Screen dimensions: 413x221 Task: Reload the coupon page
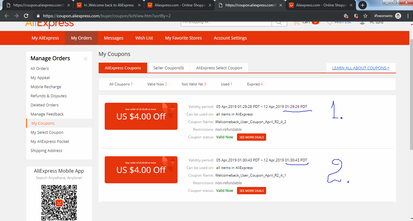pyautogui.click(x=26, y=16)
